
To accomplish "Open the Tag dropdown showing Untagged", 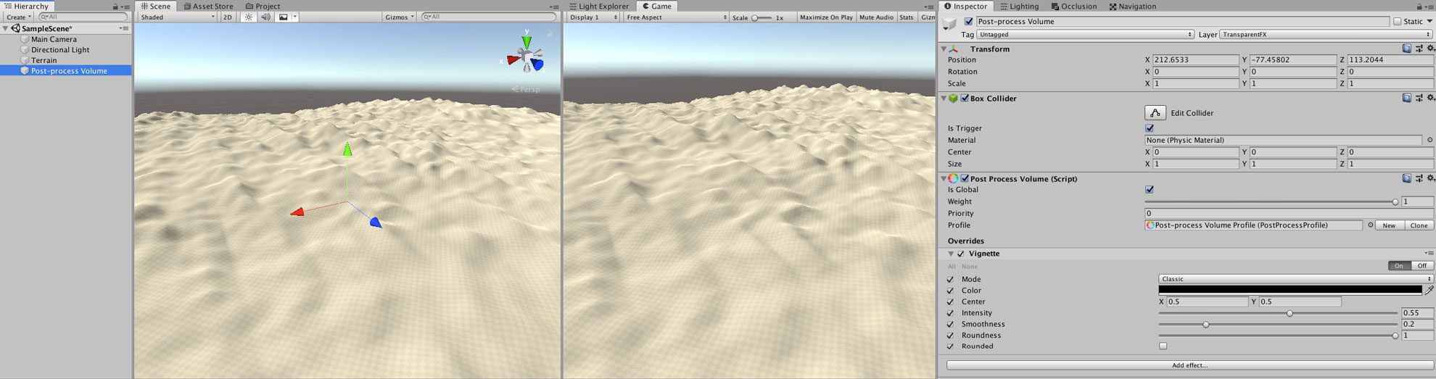I will point(1085,34).
